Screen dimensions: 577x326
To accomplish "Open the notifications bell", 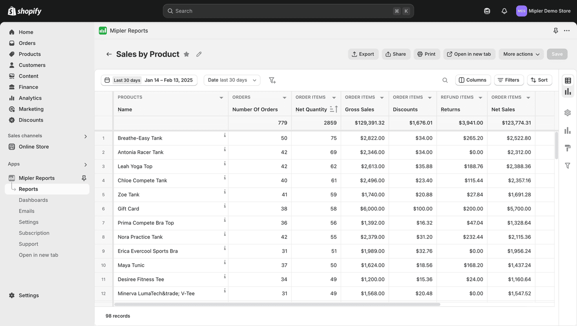I will click(504, 11).
